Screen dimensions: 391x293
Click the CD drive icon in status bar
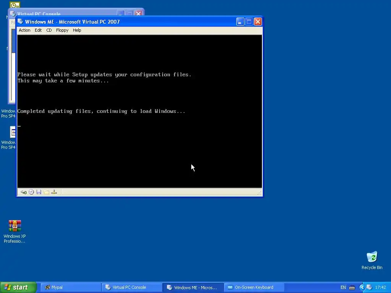(x=31, y=192)
